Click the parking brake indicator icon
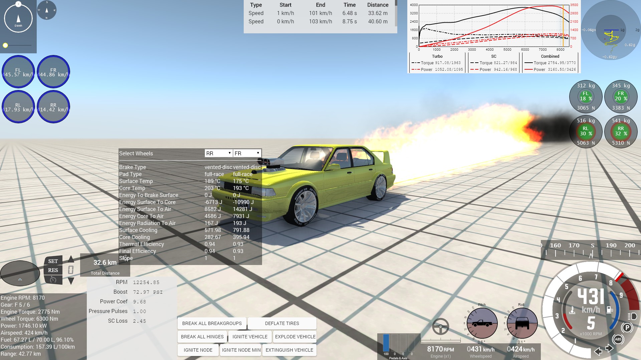 click(627, 328)
